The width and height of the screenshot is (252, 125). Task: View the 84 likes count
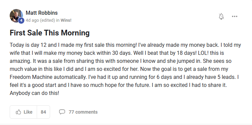point(43,112)
